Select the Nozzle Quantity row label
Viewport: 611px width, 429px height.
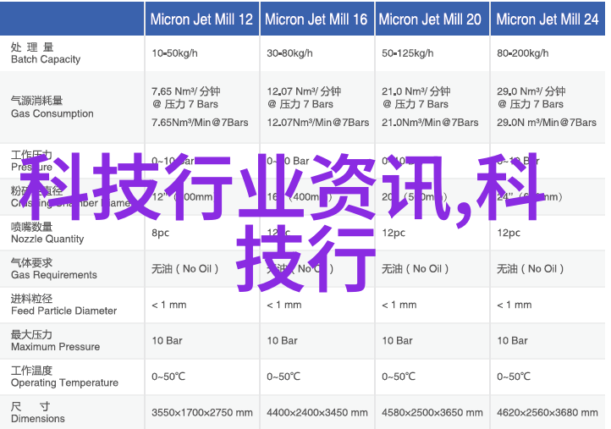click(x=47, y=233)
